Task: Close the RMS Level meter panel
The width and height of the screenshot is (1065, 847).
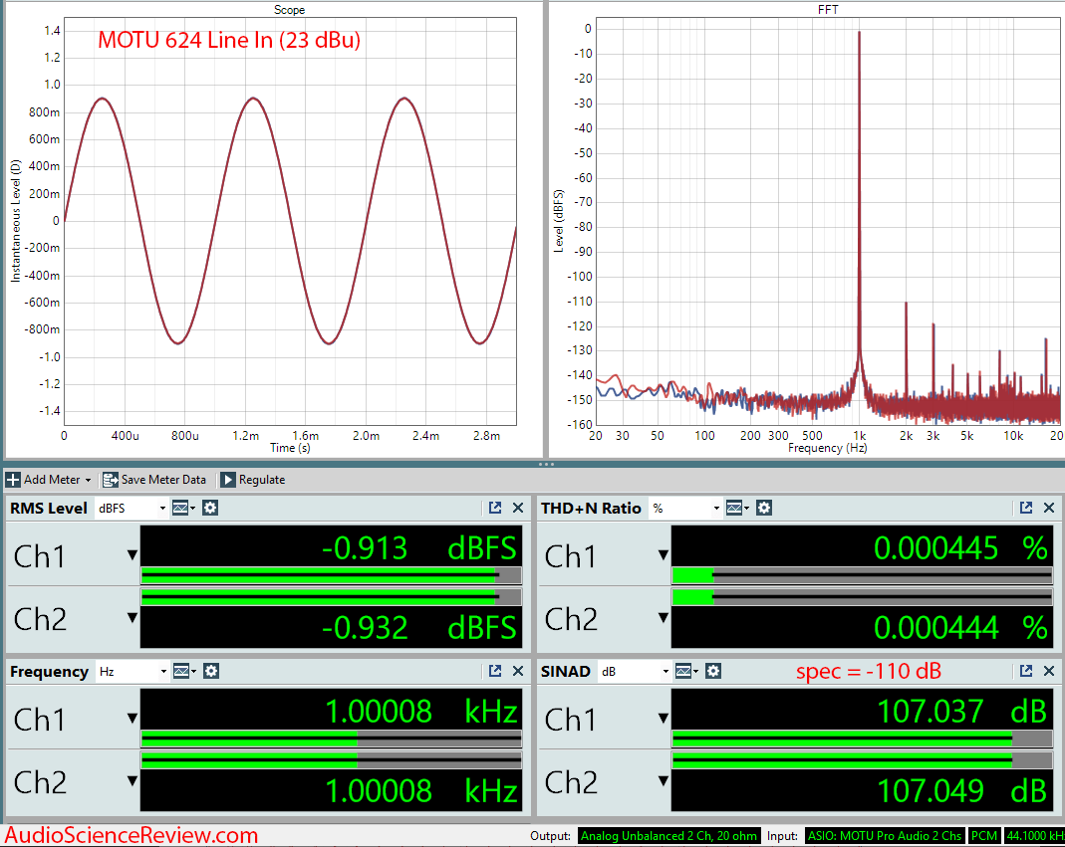Action: click(x=518, y=508)
